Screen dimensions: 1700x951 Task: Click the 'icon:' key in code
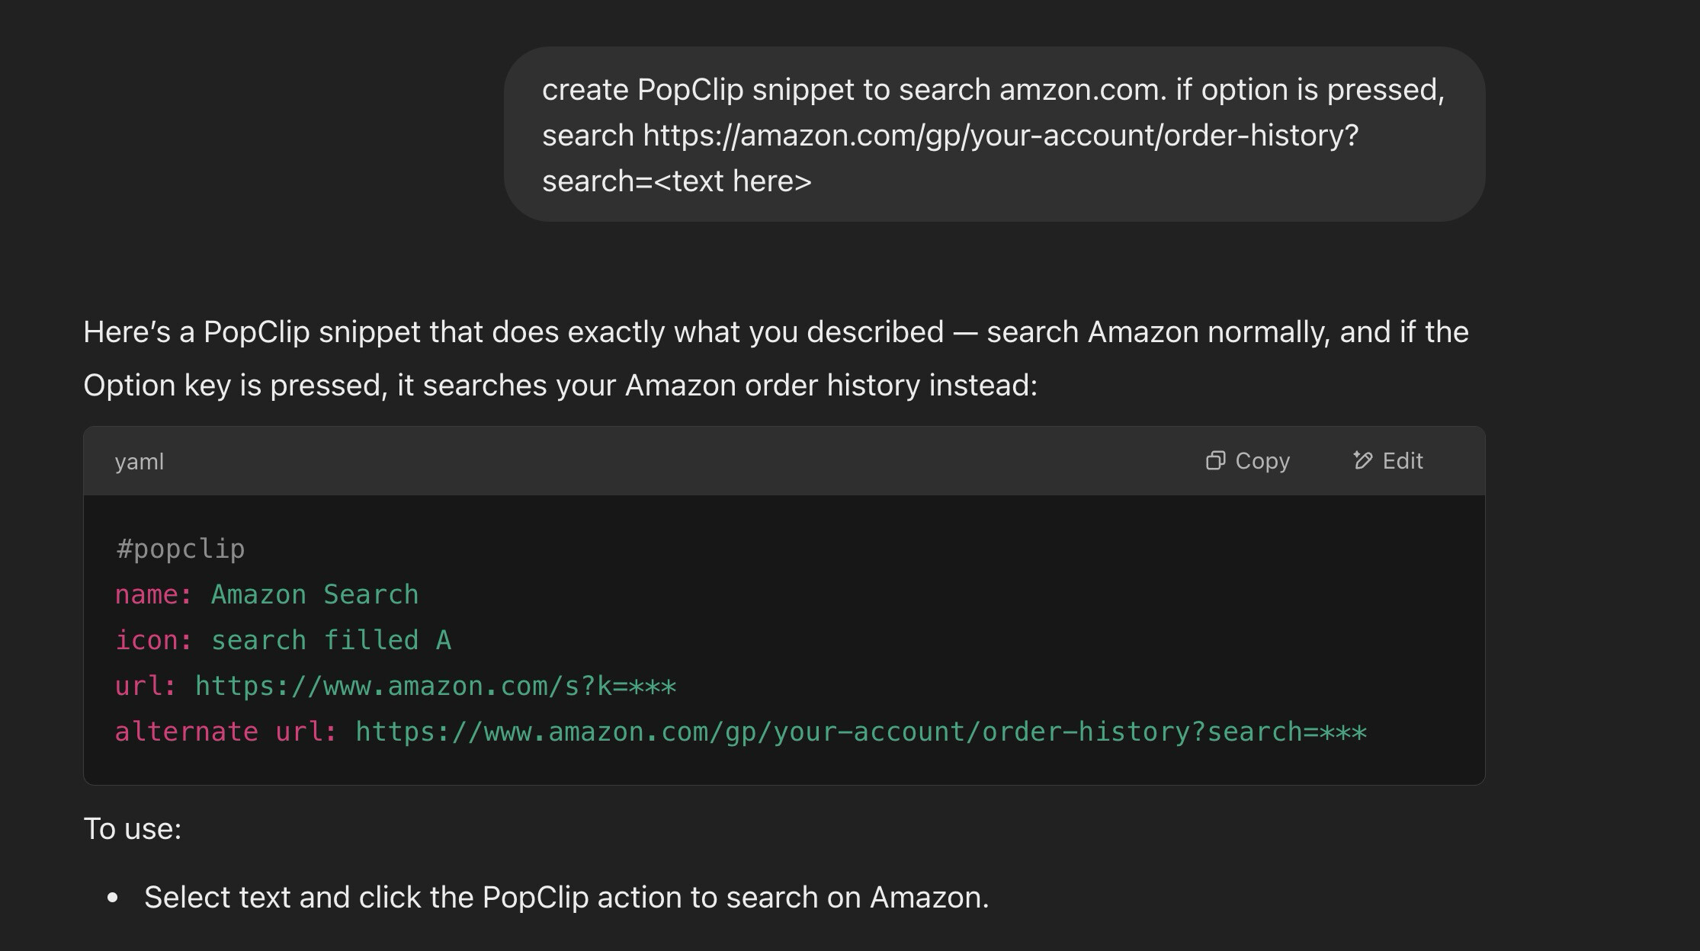click(x=154, y=640)
